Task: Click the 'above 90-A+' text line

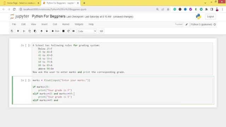Action: click(46, 69)
